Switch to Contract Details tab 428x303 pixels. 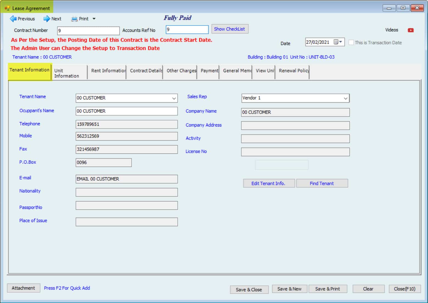coord(145,72)
